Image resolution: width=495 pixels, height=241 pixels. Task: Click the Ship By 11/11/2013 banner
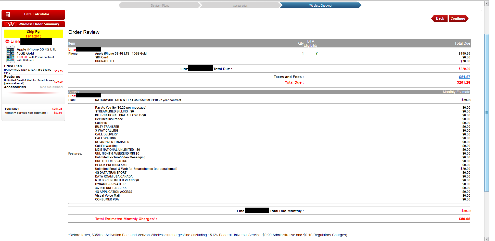(33, 34)
